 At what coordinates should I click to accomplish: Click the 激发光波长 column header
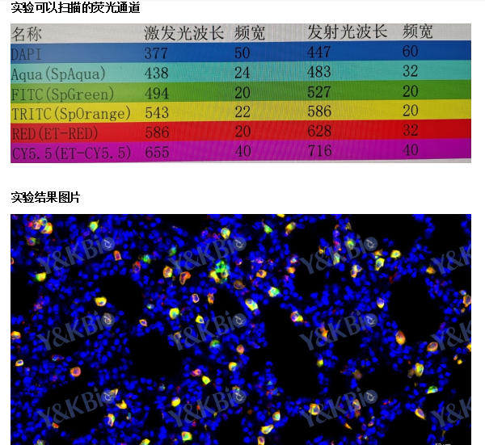pyautogui.click(x=184, y=33)
